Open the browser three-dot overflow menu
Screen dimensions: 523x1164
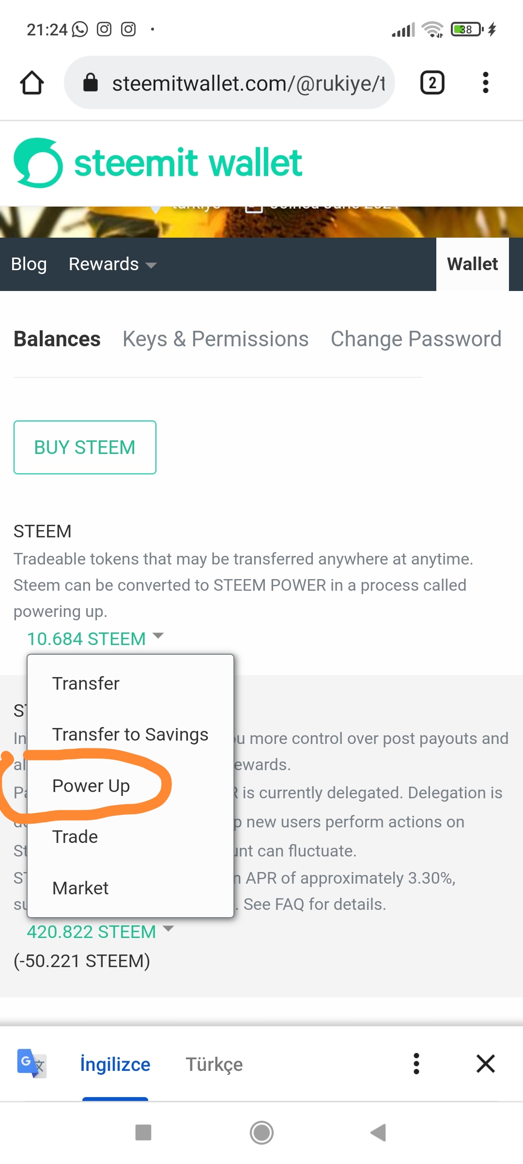485,83
